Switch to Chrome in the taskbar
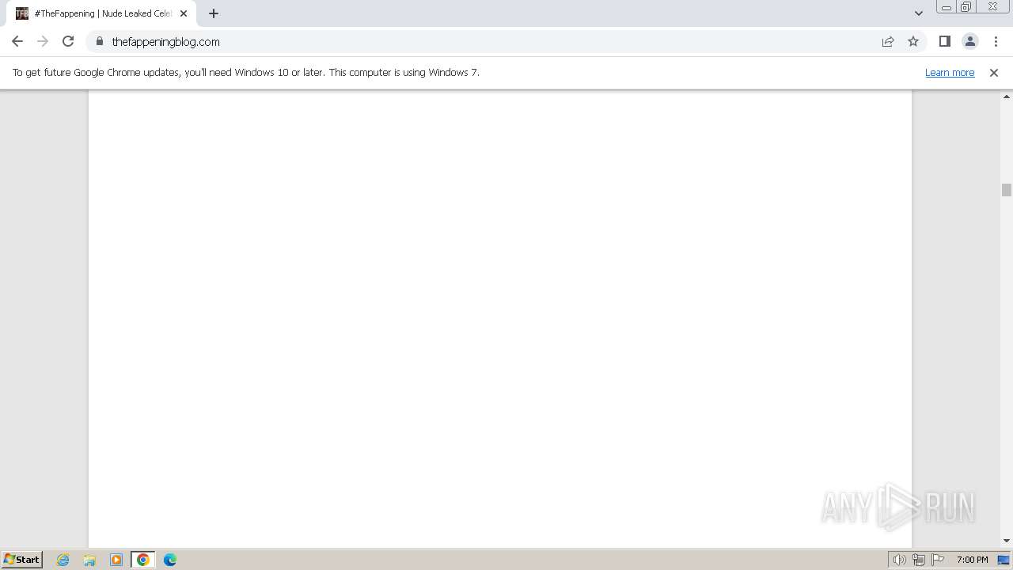Image resolution: width=1013 pixels, height=570 pixels. coord(143,560)
